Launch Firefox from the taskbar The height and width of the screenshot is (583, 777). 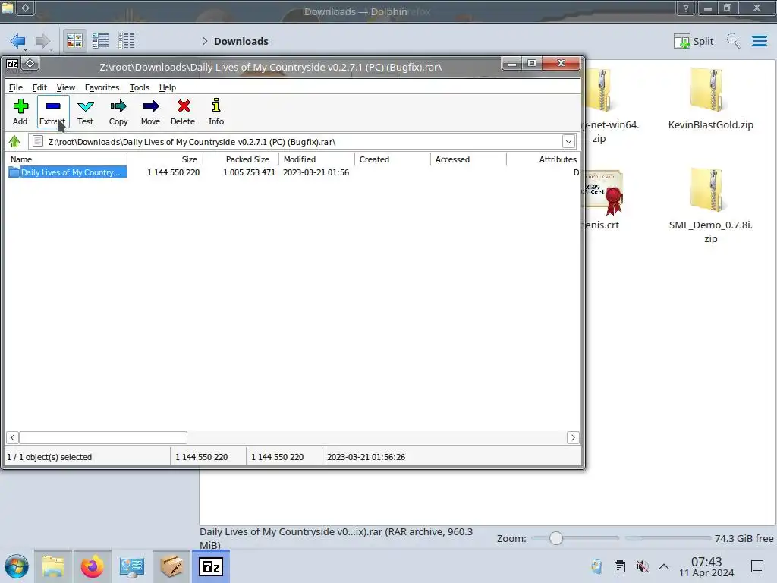click(x=92, y=566)
